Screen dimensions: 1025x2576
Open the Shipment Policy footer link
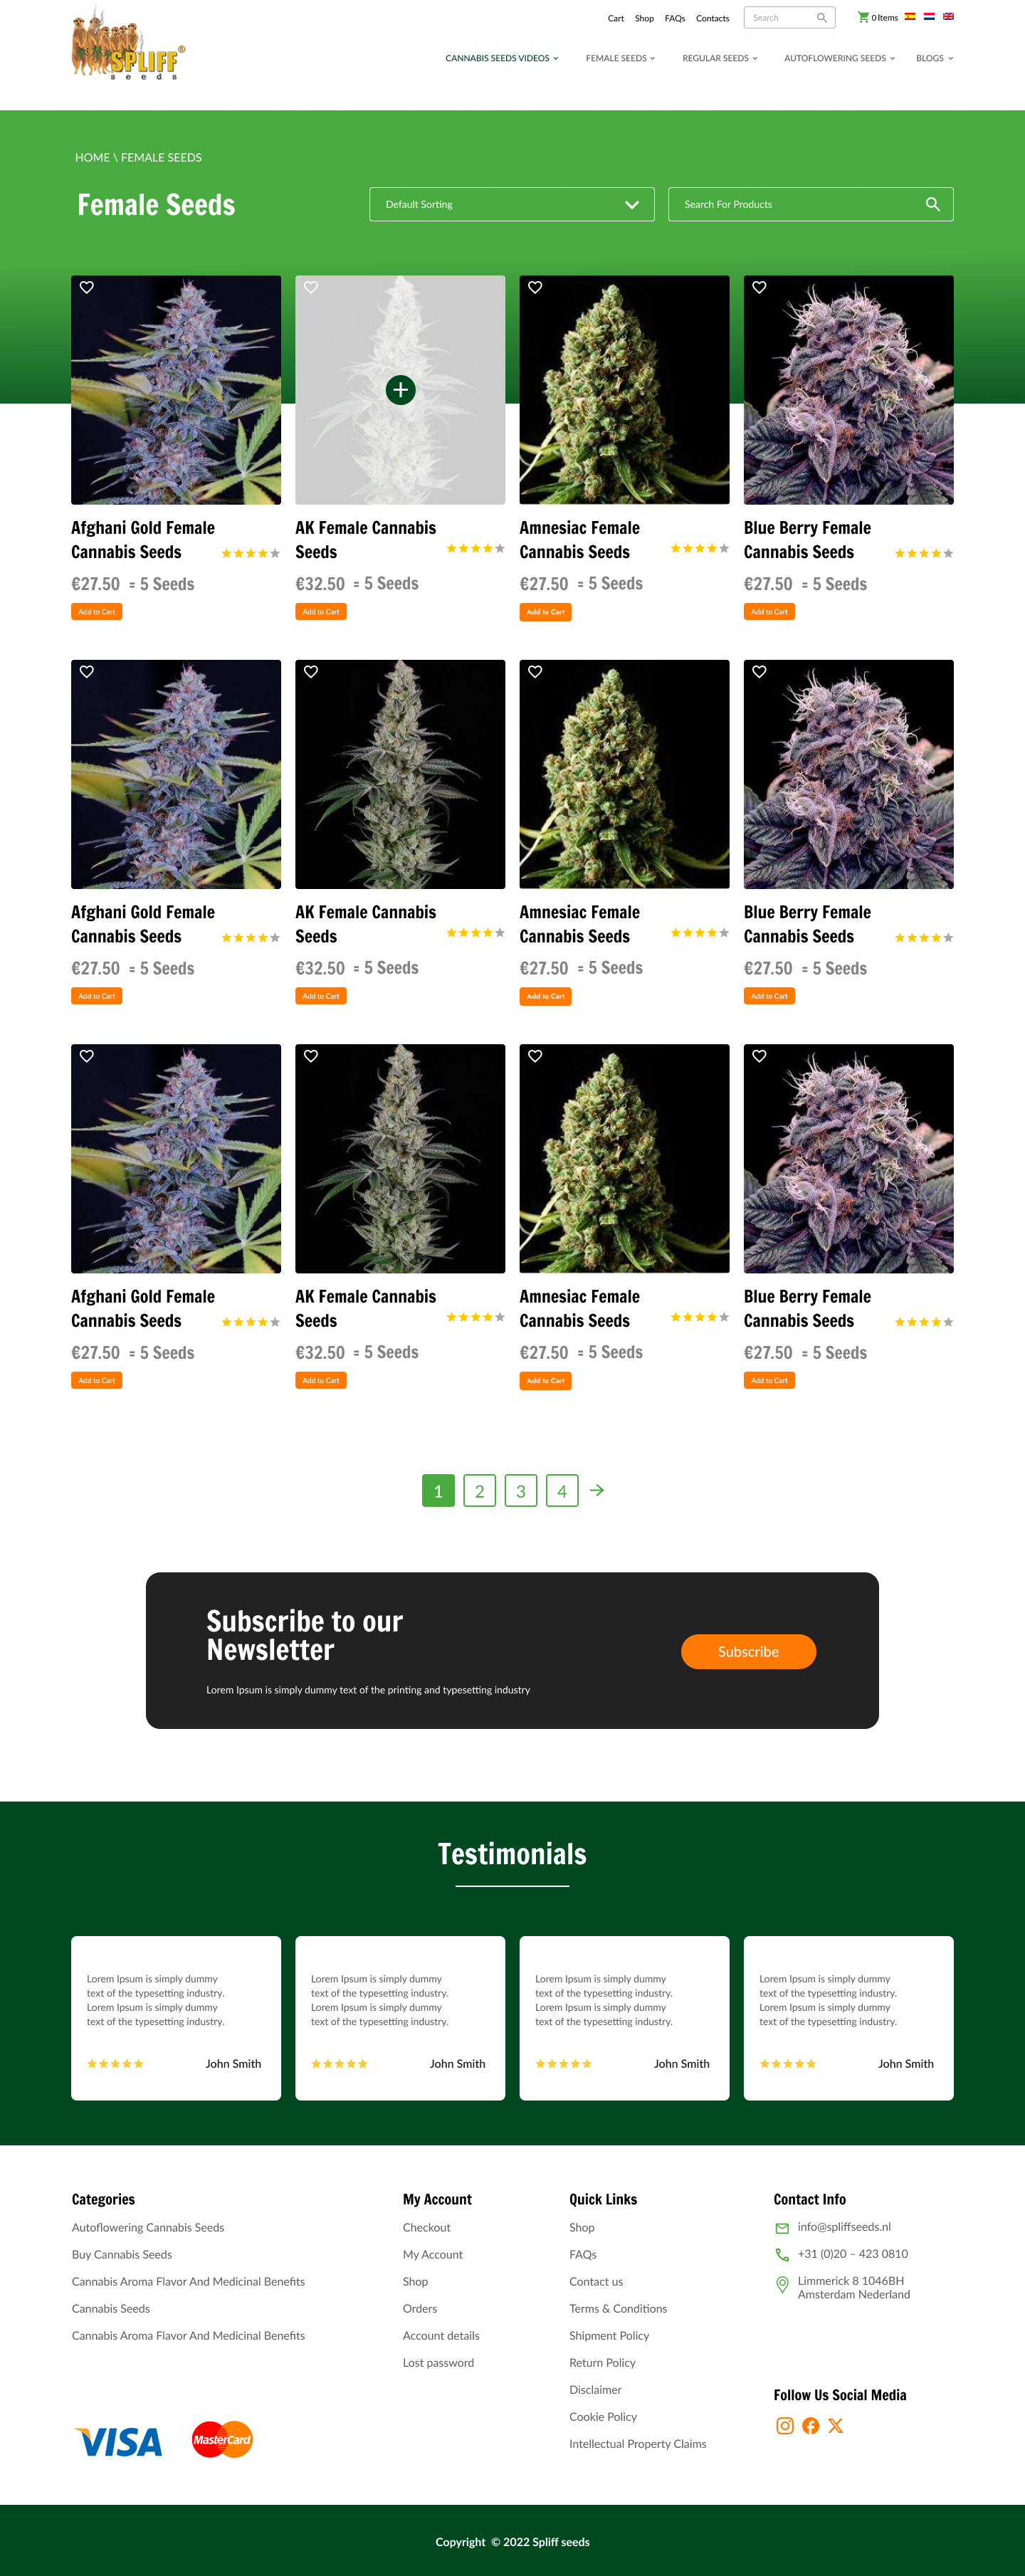click(x=609, y=2335)
